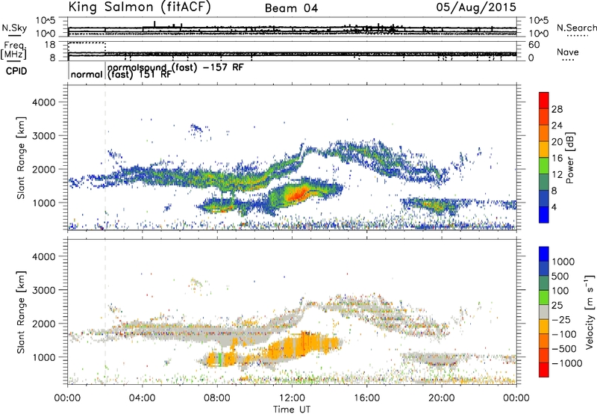Pick the 8–12 dB teal Power swatch
The width and height of the screenshot is (597, 414).
[544, 182]
